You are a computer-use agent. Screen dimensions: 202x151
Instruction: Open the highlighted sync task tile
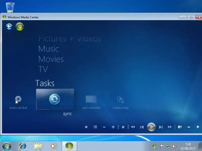(x=55, y=99)
